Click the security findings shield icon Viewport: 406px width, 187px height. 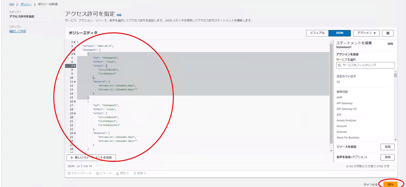click(69, 173)
